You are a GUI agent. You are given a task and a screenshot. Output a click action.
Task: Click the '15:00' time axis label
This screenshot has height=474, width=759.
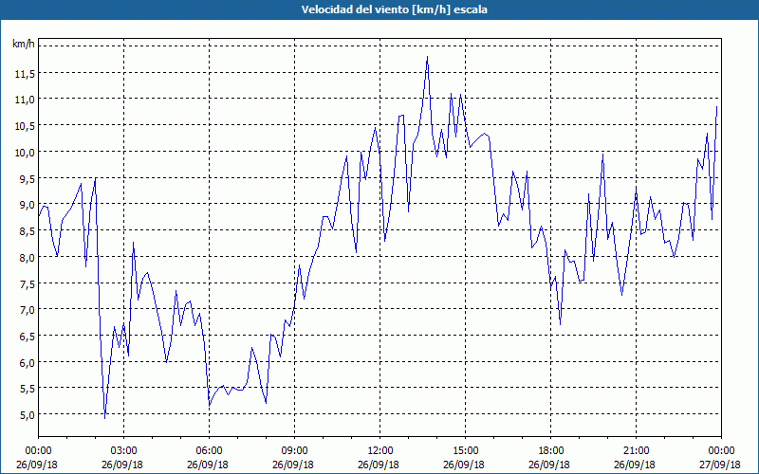coord(465,451)
